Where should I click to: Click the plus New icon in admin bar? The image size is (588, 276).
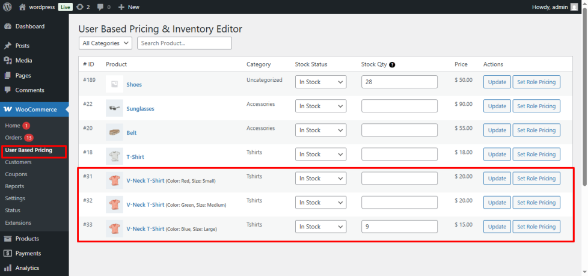click(x=121, y=7)
